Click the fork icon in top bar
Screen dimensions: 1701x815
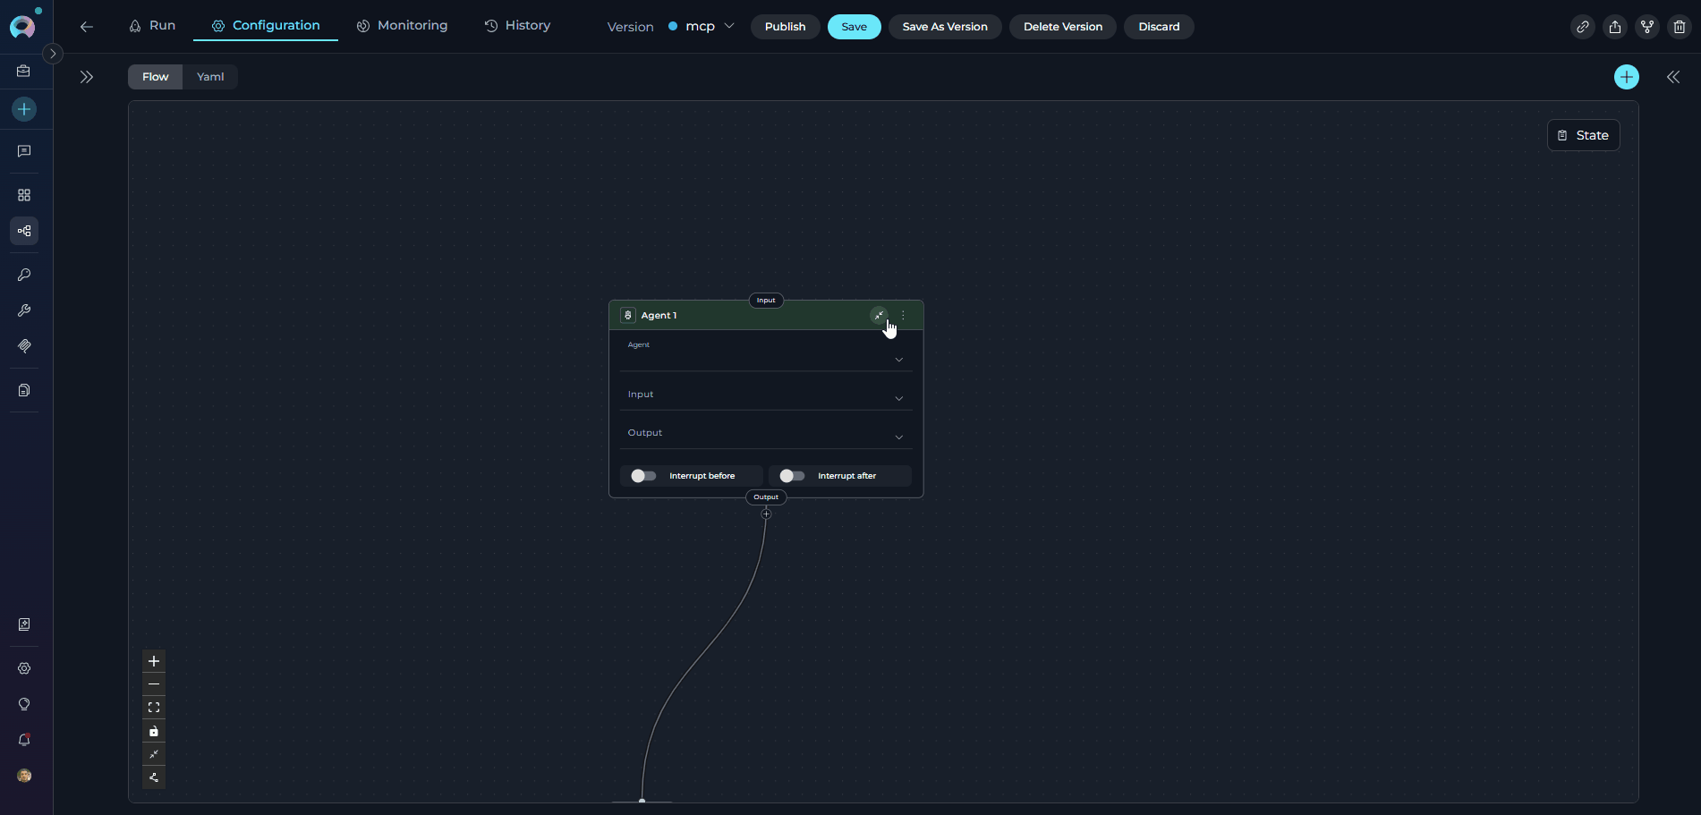1647,27
